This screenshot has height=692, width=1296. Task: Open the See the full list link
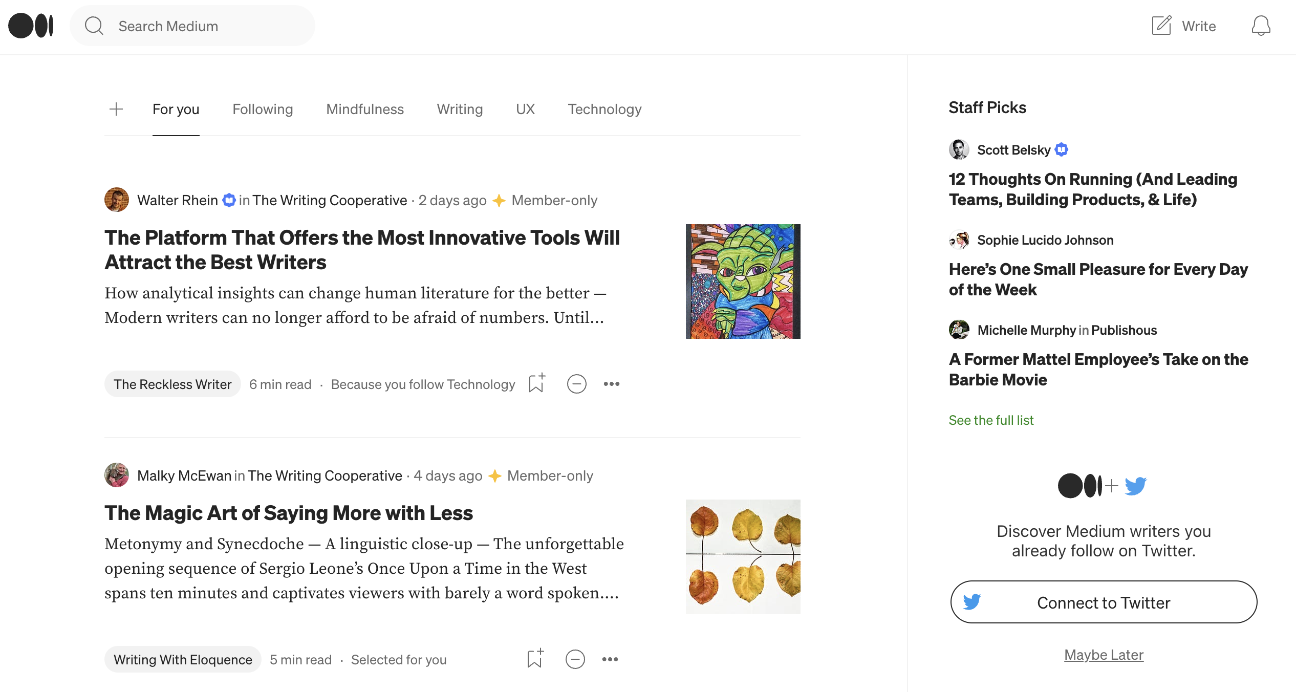[991, 420]
